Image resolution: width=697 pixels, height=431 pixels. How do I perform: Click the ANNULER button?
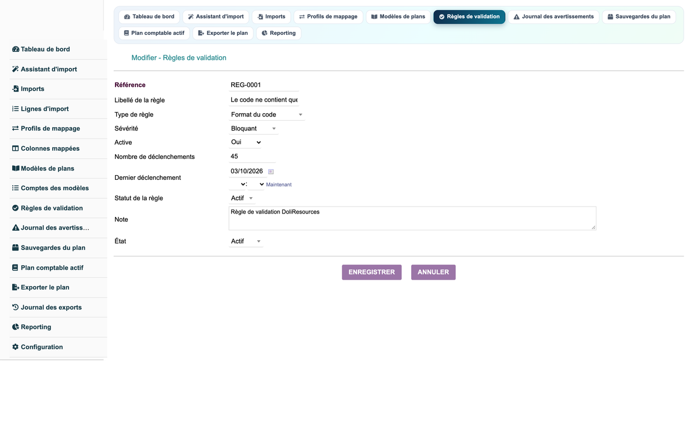[433, 273]
